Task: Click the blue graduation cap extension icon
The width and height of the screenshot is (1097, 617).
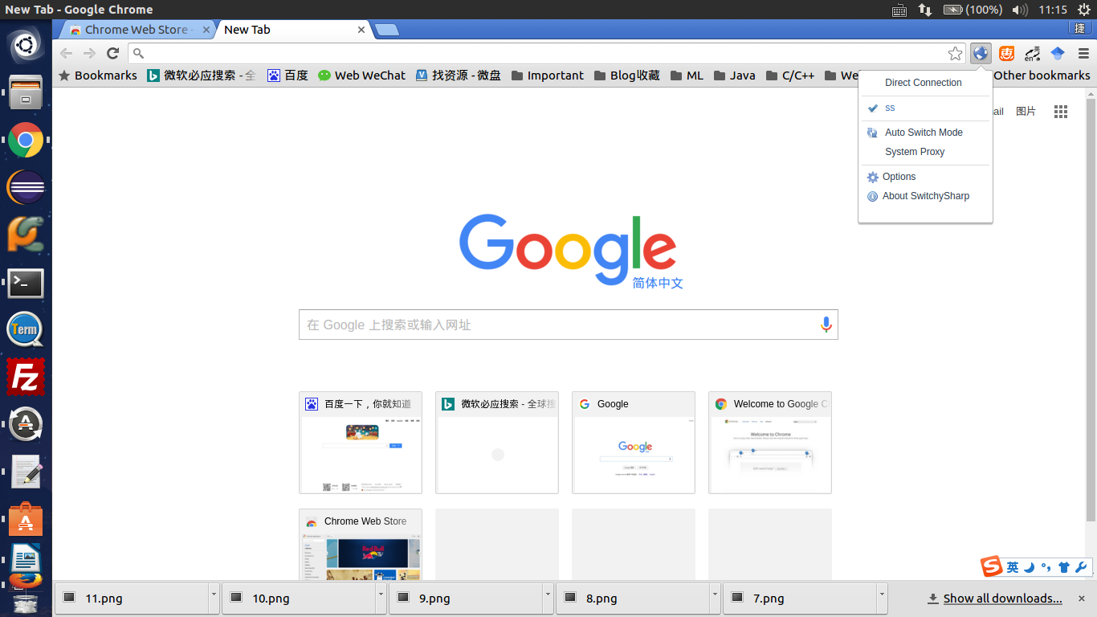Action: coord(1058,53)
